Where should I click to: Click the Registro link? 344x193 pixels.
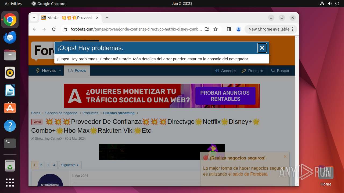[252, 71]
